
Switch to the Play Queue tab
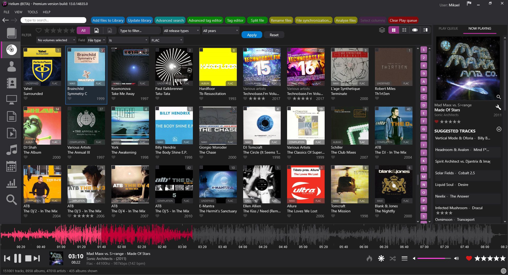click(448, 28)
